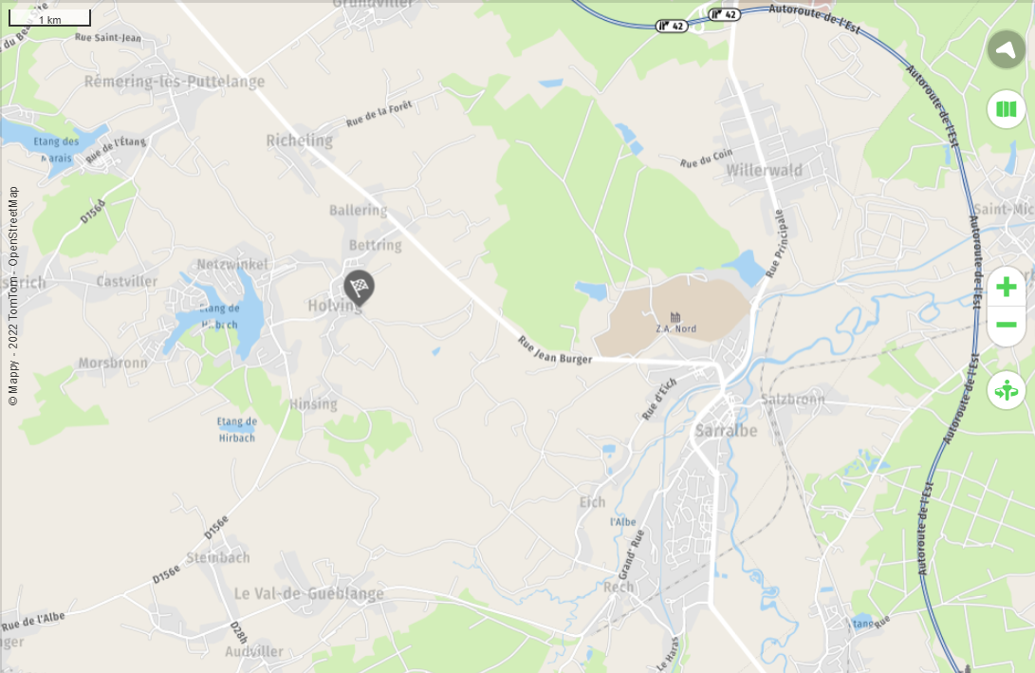The height and width of the screenshot is (673, 1035).
Task: Click the Etang des Marais lake
Action: coord(56,149)
